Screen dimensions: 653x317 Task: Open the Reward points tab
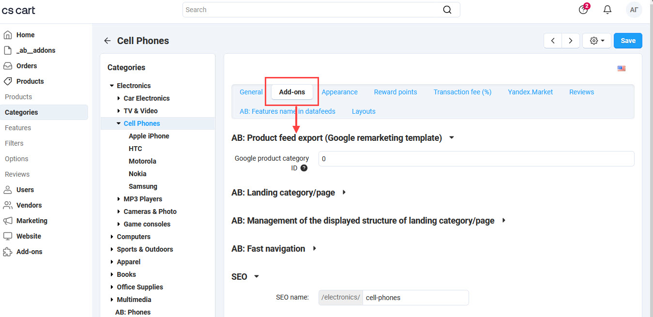[x=395, y=92]
